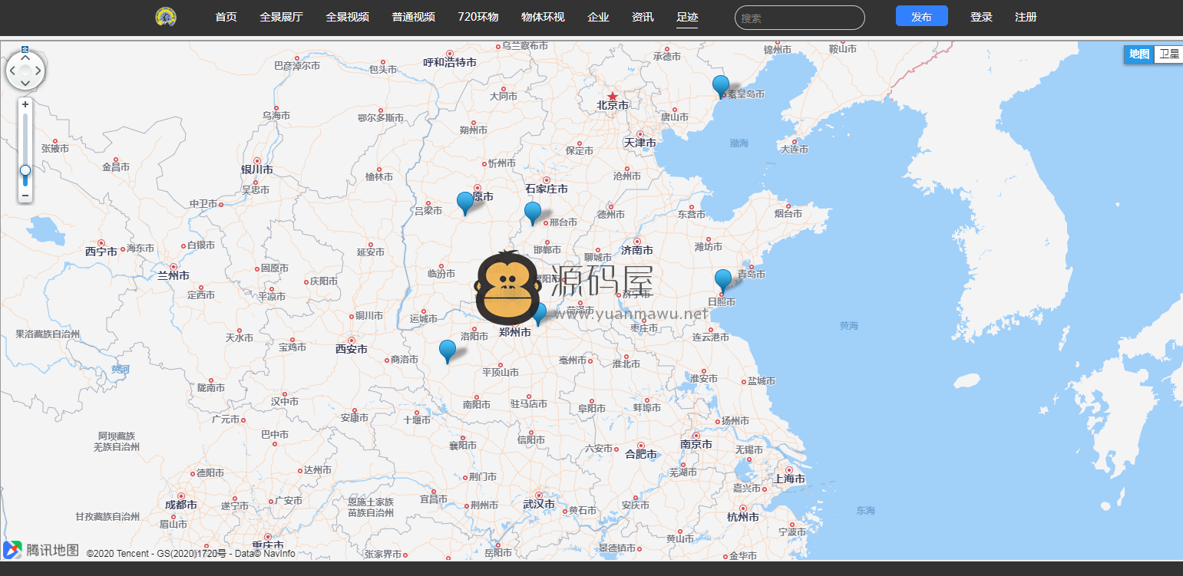Pan the map left with the arrow
The width and height of the screenshot is (1183, 576).
[x=12, y=72]
